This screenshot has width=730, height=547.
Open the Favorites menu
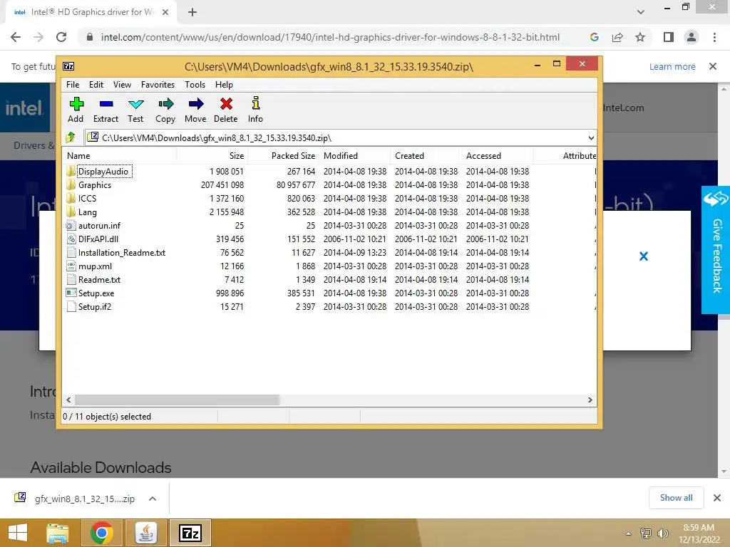point(158,85)
